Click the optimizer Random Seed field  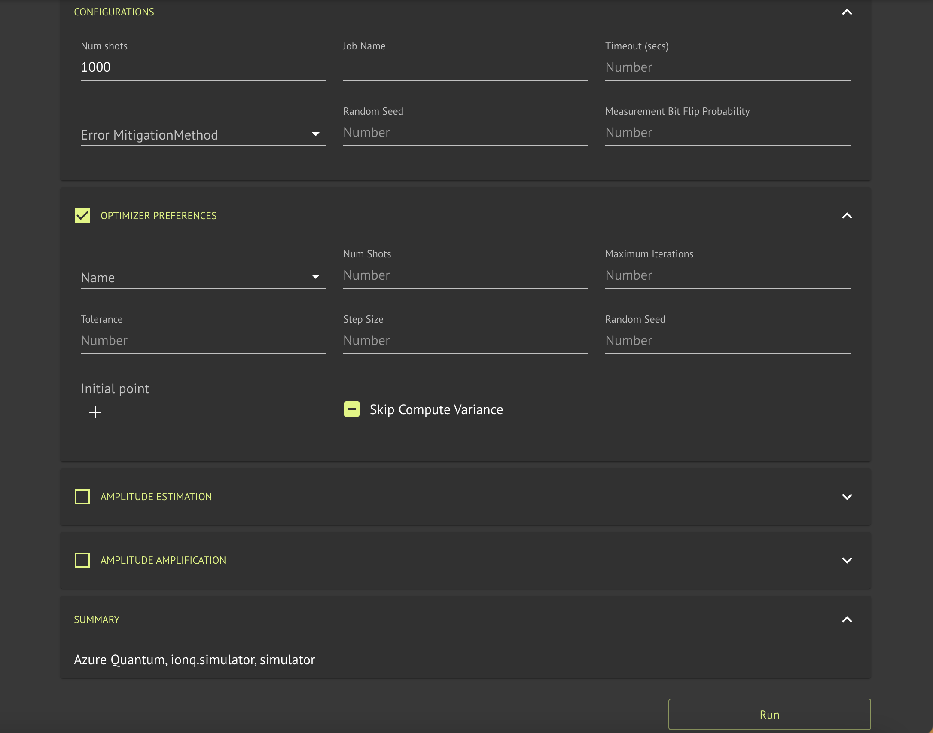coord(728,341)
